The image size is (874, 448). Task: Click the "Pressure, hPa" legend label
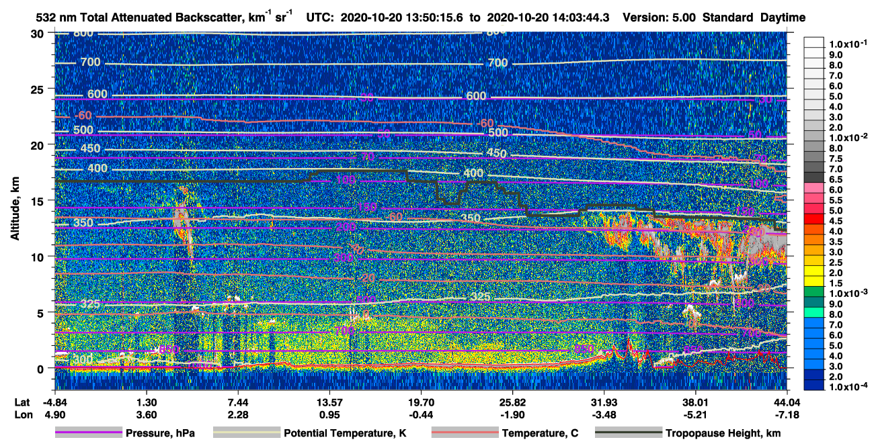click(160, 434)
